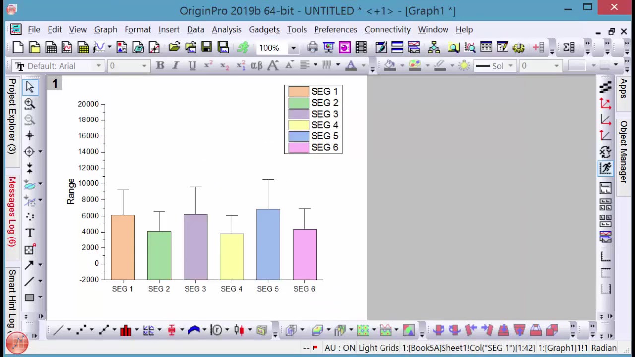The image size is (635, 357).
Task: Click the New Function Plot icon
Action: pyautogui.click(x=99, y=48)
